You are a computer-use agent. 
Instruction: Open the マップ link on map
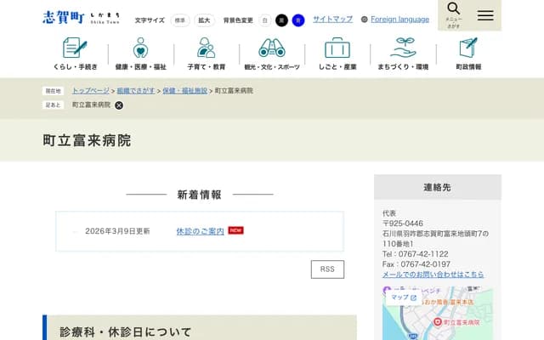(402, 297)
